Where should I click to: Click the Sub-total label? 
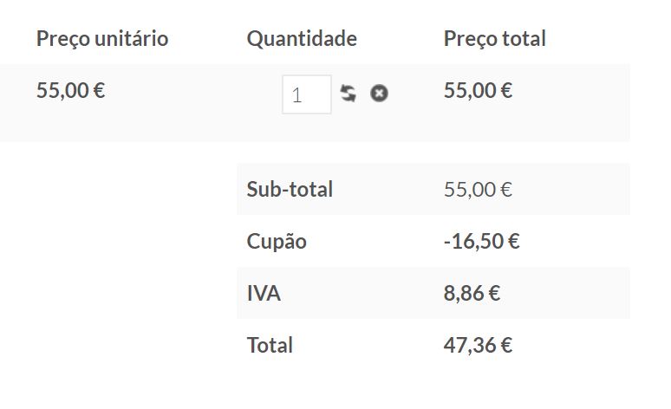point(290,190)
